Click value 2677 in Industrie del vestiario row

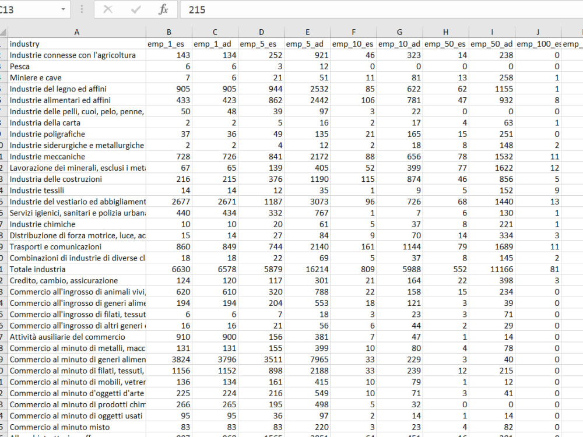coord(169,202)
